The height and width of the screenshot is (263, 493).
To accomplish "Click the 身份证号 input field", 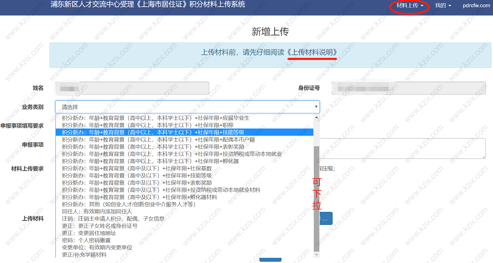I will (409, 88).
